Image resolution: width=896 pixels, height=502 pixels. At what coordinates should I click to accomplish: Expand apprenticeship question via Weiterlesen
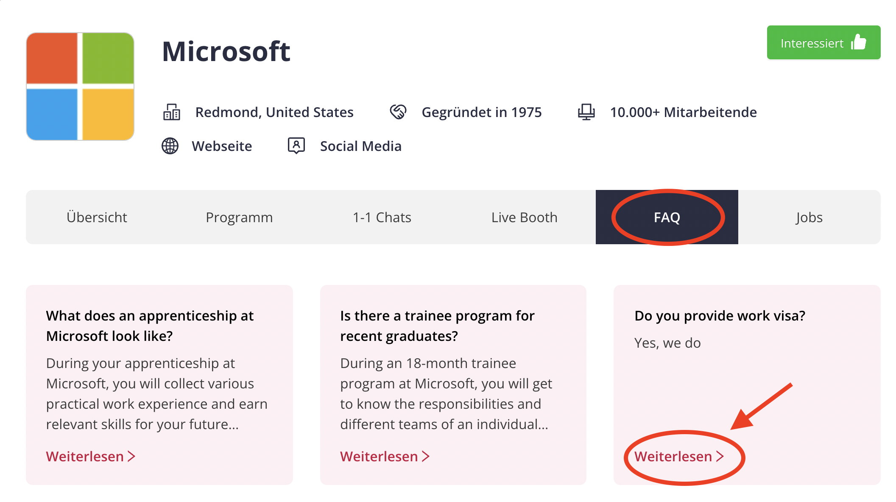point(91,456)
